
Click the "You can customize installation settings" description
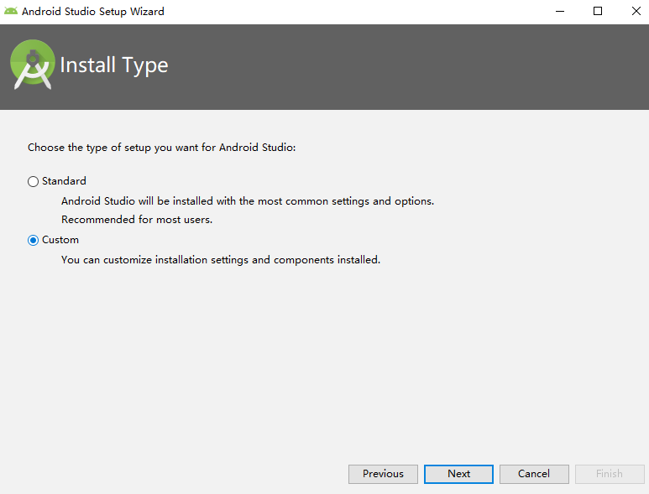(221, 260)
